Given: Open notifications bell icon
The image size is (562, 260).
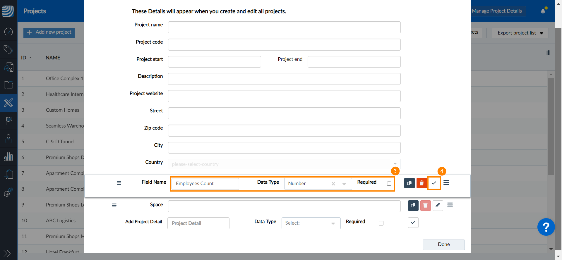Looking at the screenshot, I should (x=543, y=11).
